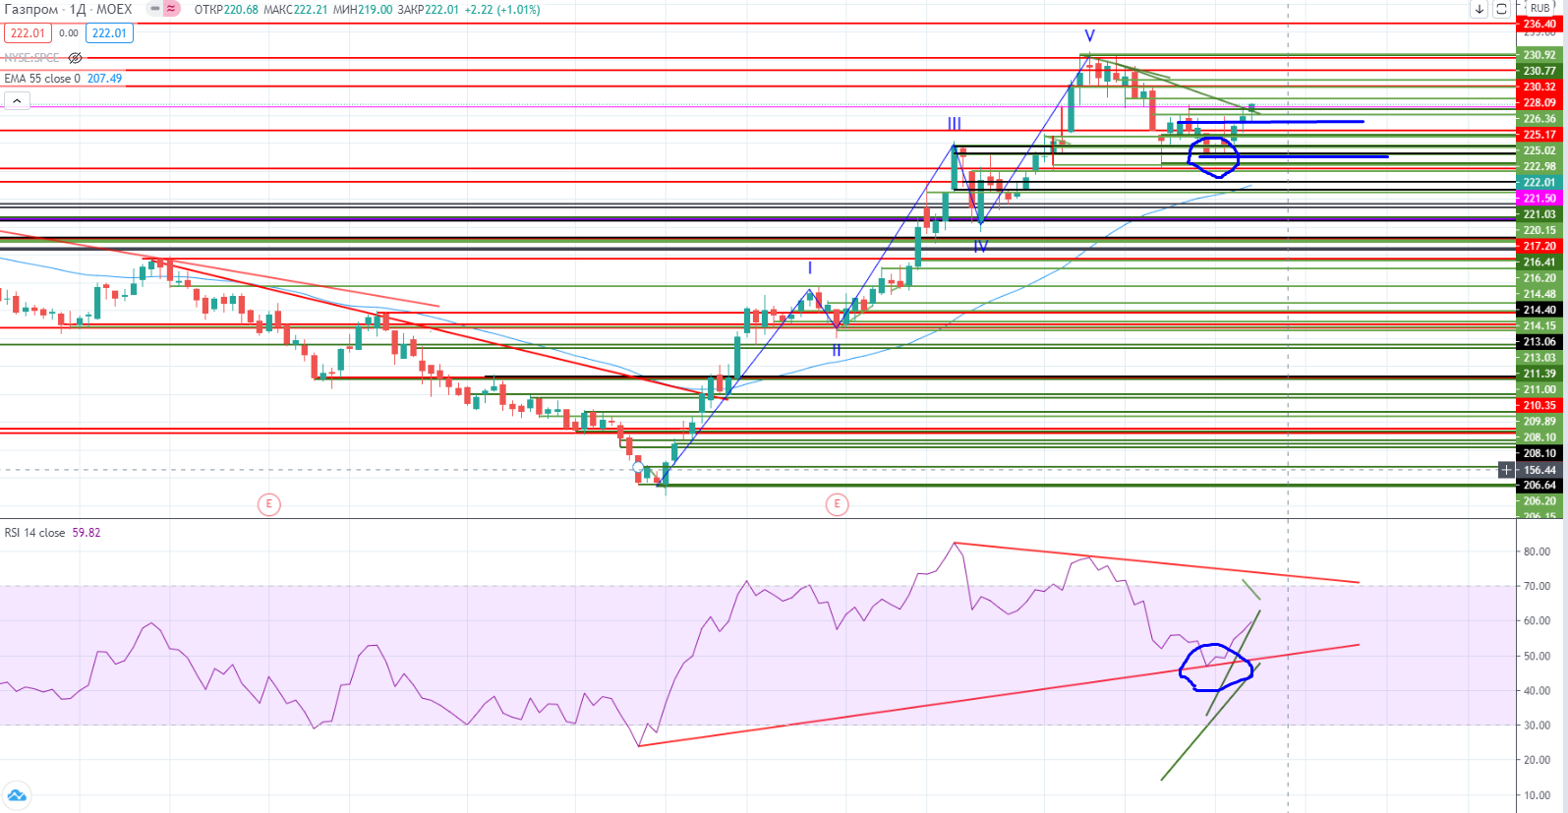Click the green 222.98 price label

point(1539,166)
